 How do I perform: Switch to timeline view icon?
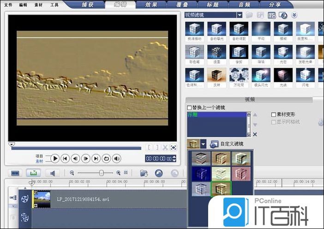click(x=33, y=173)
